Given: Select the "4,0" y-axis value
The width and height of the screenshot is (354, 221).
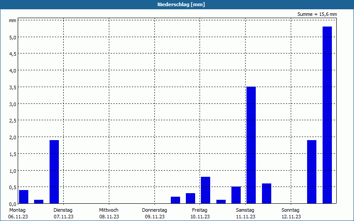Looking at the screenshot, I should pyautogui.click(x=13, y=71).
